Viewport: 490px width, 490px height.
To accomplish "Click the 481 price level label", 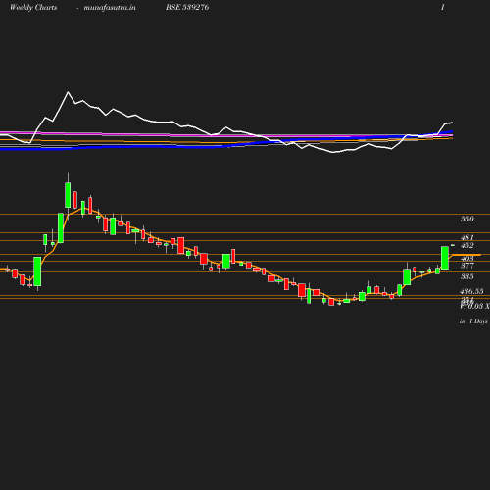I will point(467,237).
